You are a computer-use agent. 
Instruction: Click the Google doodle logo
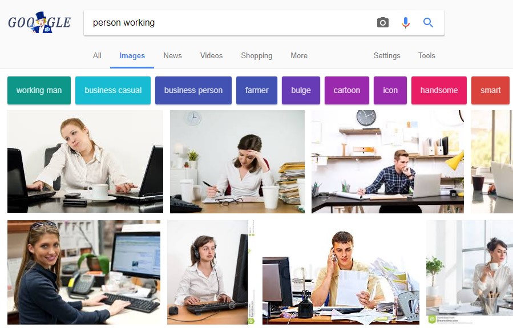(39, 22)
